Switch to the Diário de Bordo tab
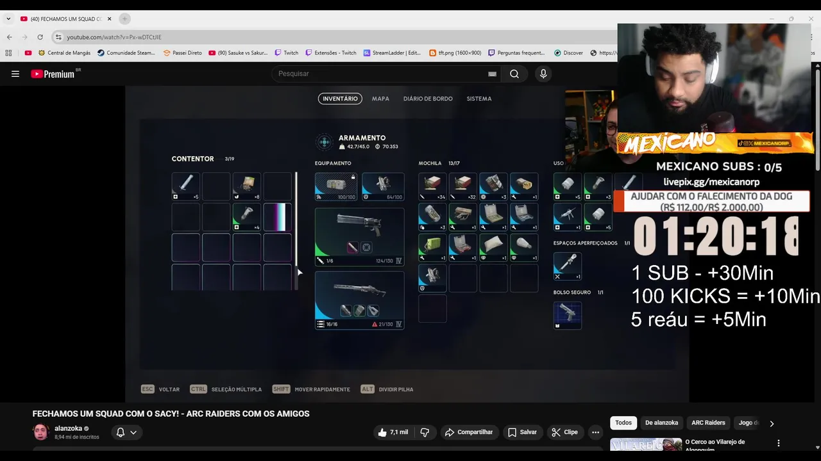Image resolution: width=821 pixels, height=461 pixels. click(x=428, y=99)
